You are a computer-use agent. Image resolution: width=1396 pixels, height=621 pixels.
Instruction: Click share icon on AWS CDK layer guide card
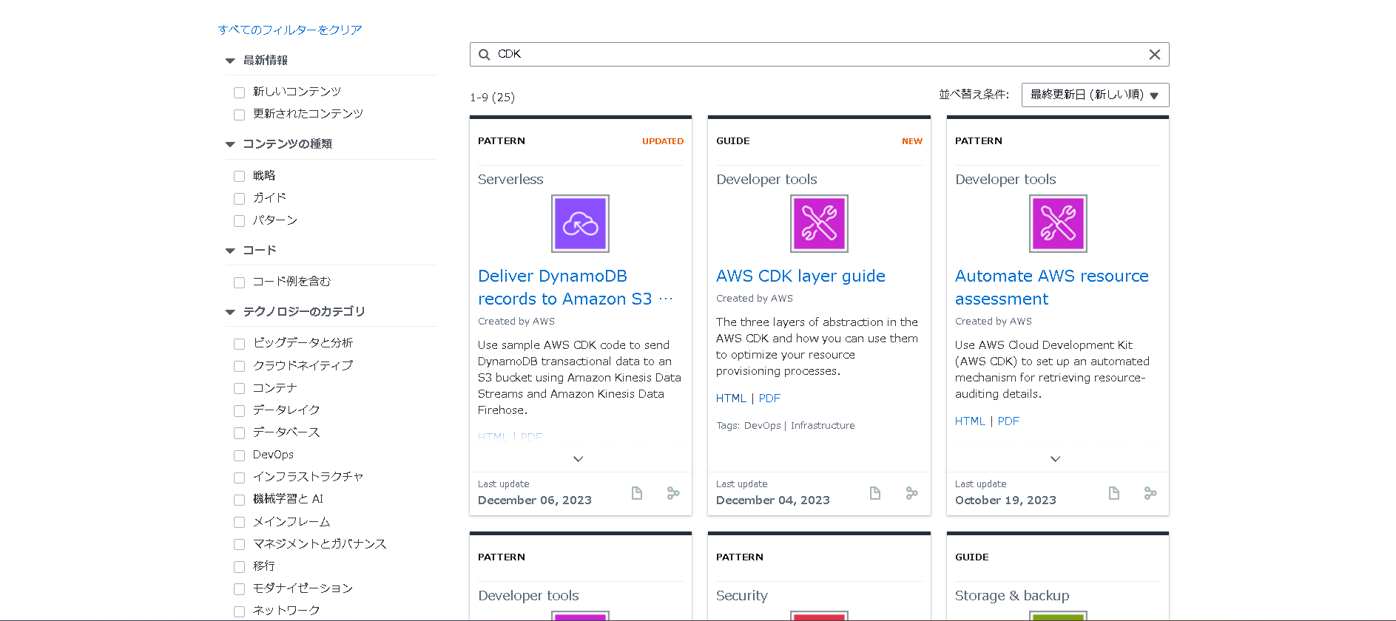(912, 493)
